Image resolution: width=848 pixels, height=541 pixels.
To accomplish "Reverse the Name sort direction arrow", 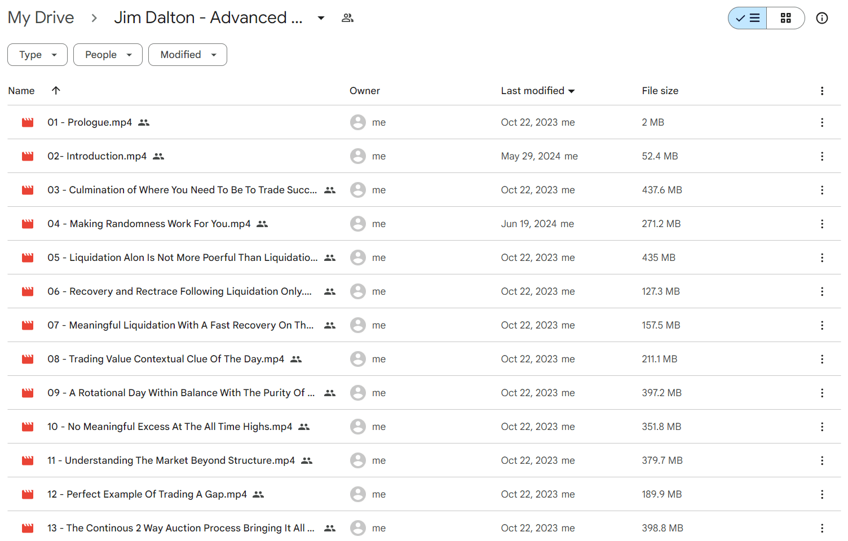I will pos(56,90).
